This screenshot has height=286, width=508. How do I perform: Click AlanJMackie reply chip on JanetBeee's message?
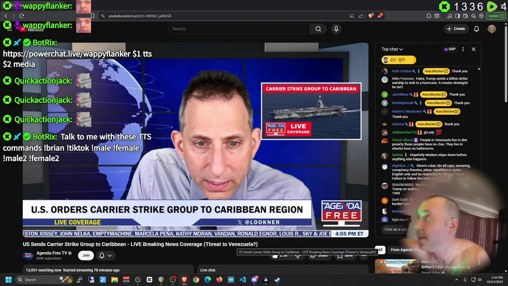[x=433, y=95]
